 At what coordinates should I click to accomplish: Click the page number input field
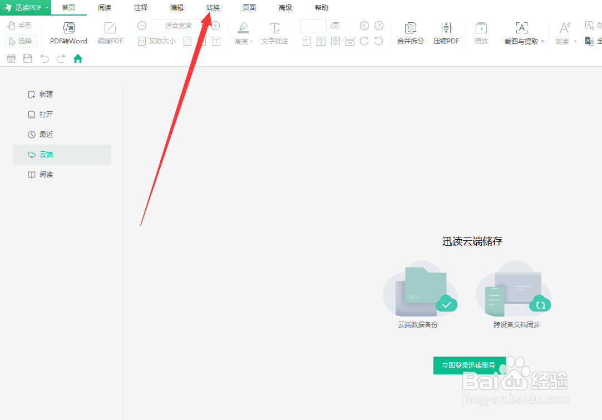[x=313, y=26]
